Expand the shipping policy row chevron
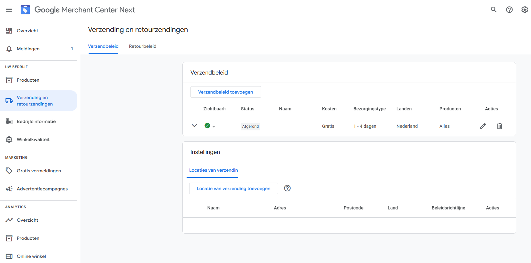 coord(194,126)
